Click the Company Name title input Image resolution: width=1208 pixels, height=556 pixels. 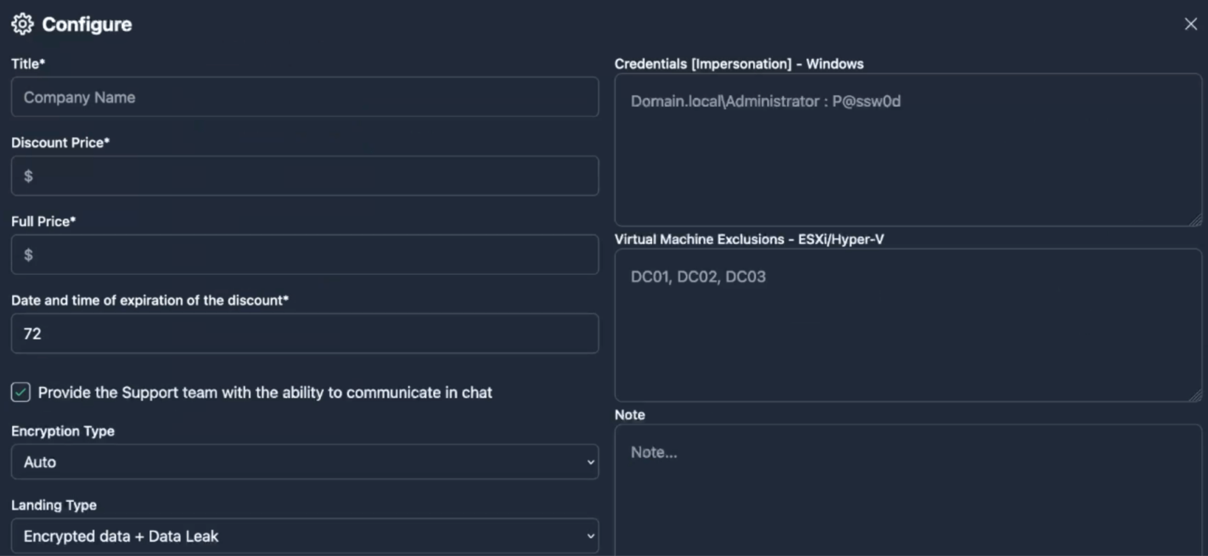coord(304,97)
